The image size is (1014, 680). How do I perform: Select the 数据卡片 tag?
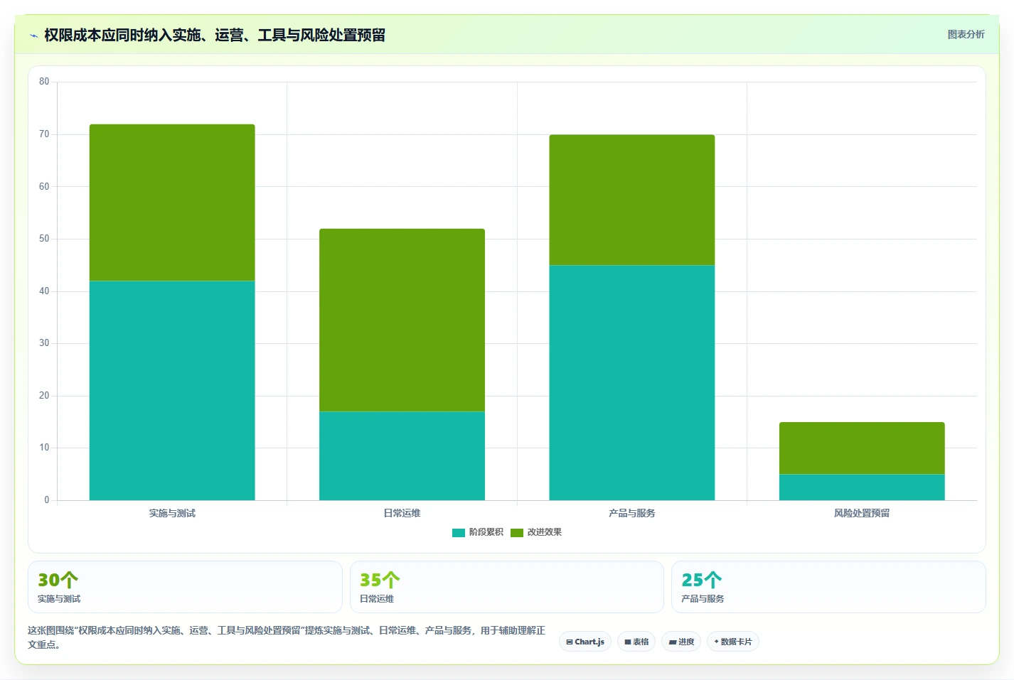[733, 642]
